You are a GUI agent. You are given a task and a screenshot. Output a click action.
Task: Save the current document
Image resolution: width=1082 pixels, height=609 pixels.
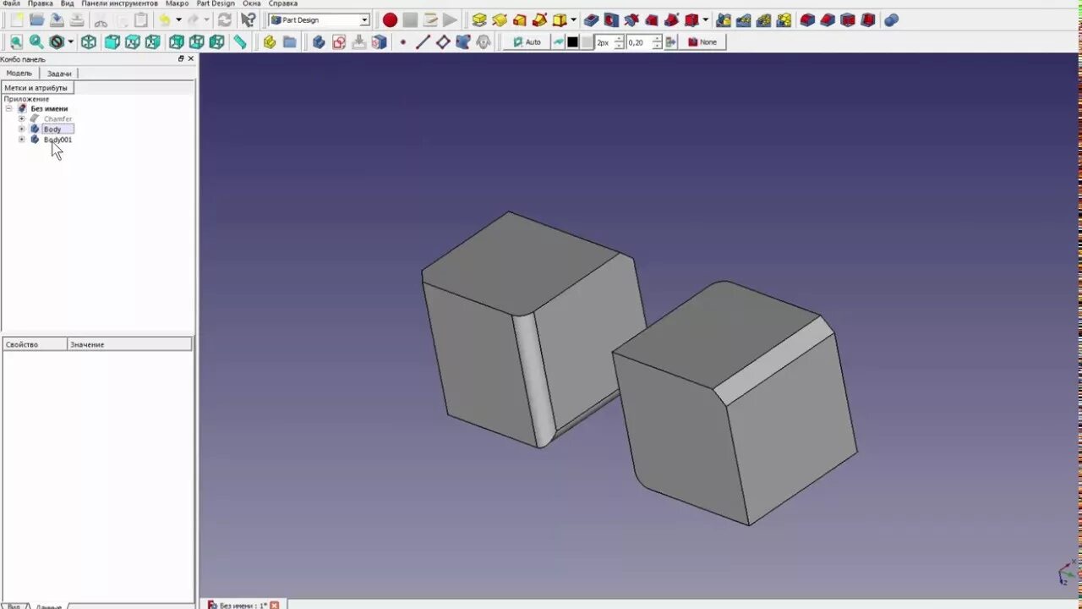[57, 19]
